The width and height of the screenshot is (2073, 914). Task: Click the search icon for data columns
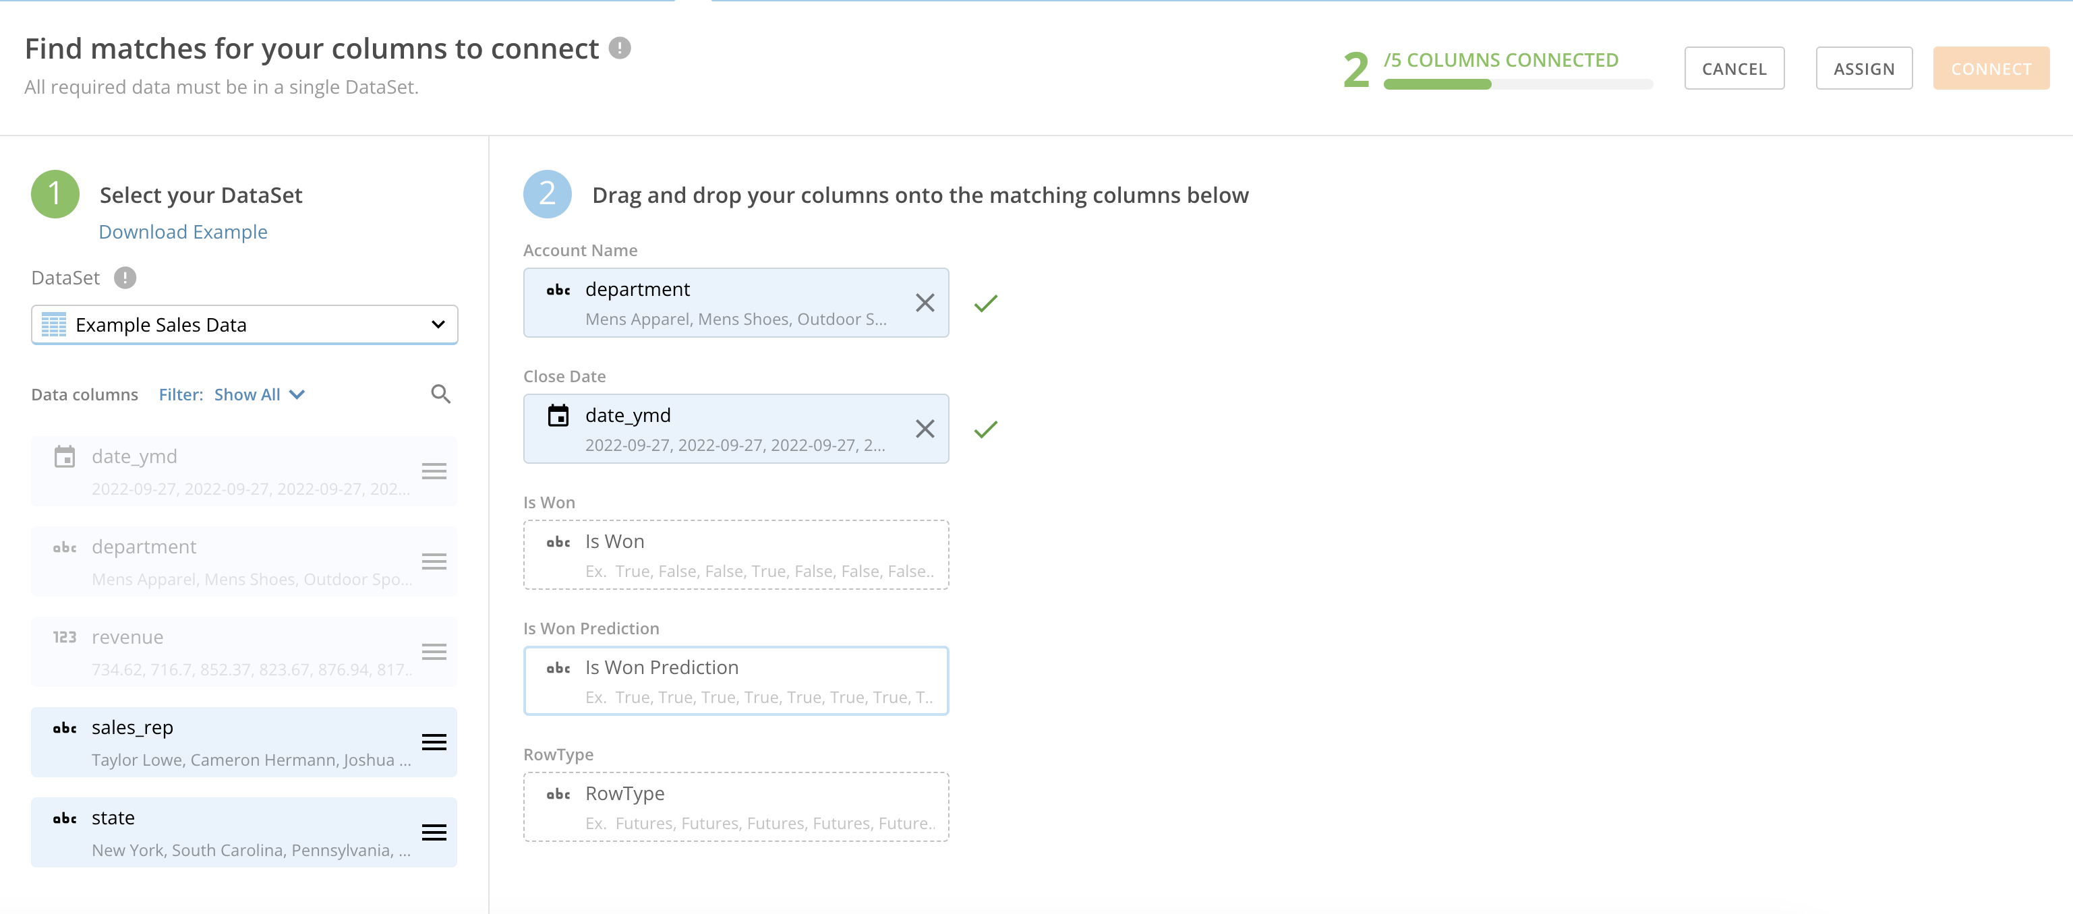(441, 394)
